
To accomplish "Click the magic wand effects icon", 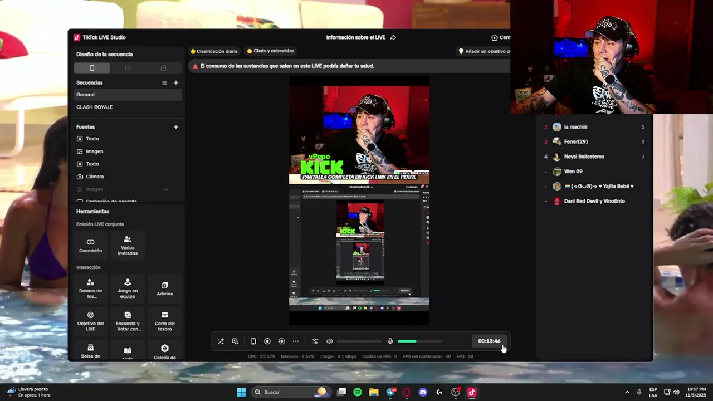I will 221,341.
